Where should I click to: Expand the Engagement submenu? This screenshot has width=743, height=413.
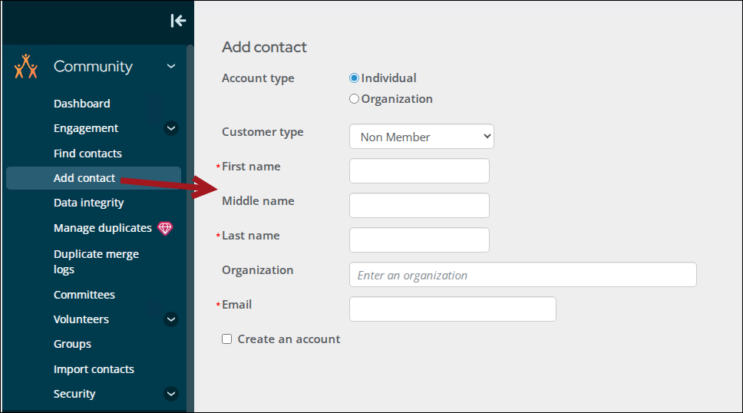tap(171, 128)
